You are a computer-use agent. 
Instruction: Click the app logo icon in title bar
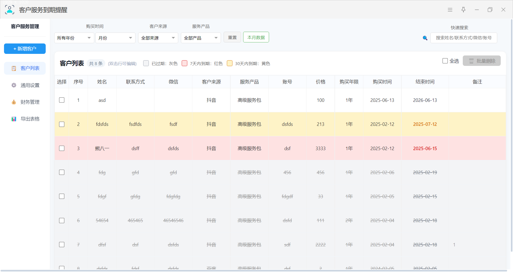click(x=10, y=10)
